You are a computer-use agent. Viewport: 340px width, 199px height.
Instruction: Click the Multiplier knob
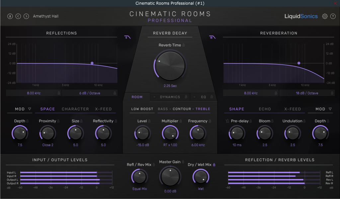(170, 133)
